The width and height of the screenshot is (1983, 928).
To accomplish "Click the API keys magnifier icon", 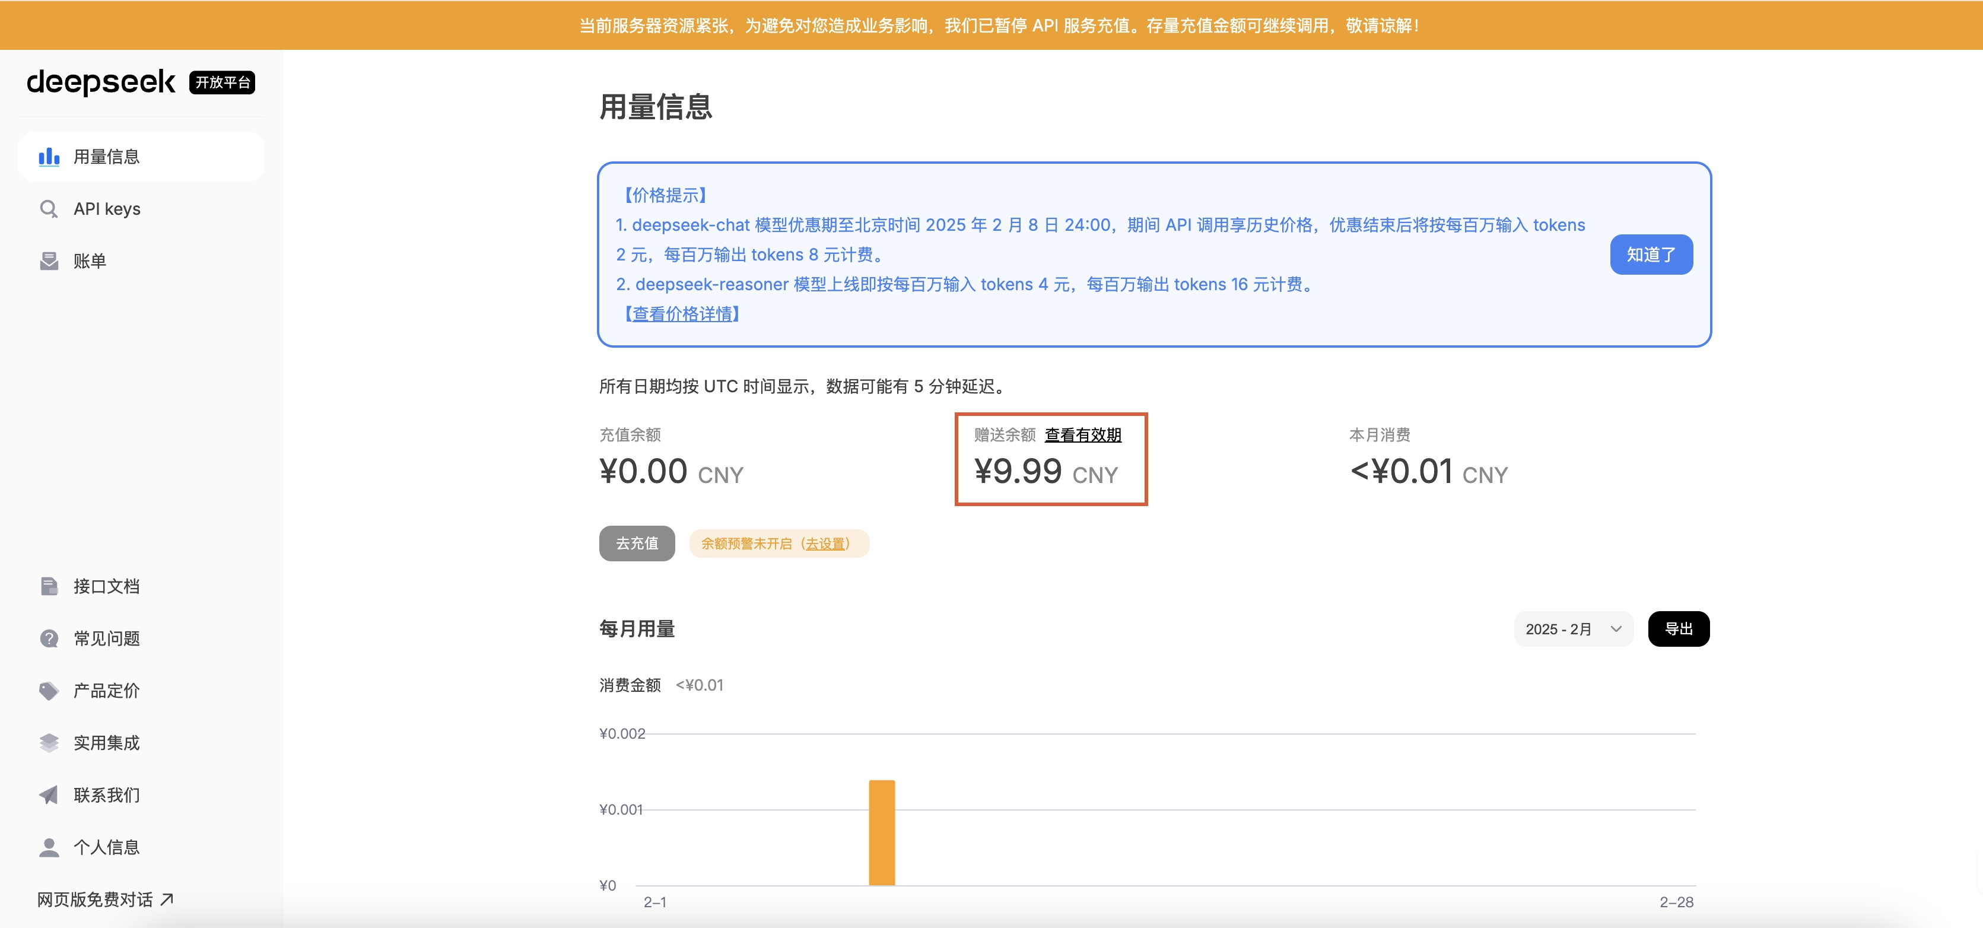I will (x=49, y=209).
